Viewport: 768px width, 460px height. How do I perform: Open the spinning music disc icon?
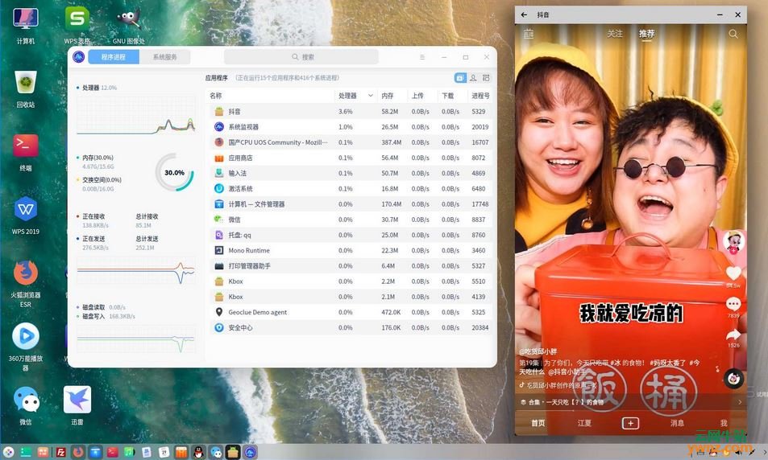tap(733, 378)
